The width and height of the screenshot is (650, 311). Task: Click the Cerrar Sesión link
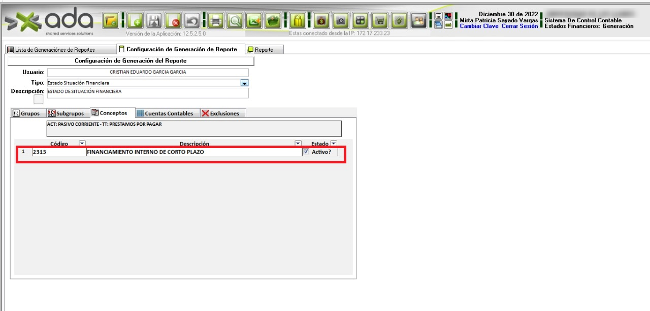pyautogui.click(x=519, y=26)
